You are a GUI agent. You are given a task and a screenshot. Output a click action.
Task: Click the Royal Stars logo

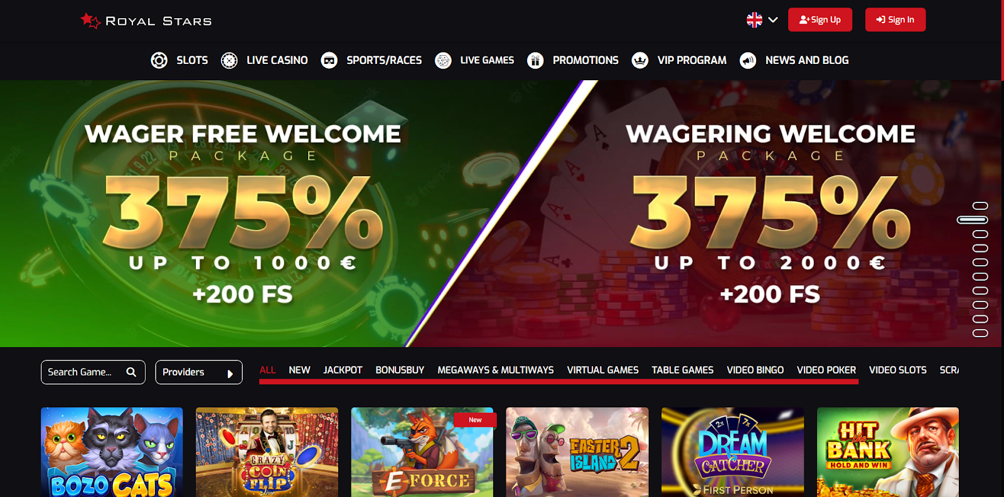click(x=146, y=21)
